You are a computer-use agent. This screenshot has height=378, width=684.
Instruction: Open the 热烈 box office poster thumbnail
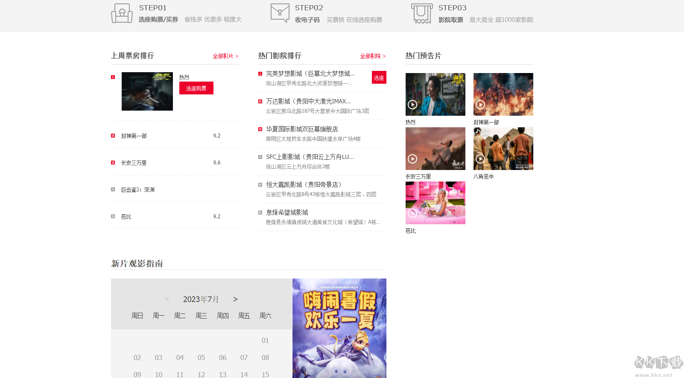click(147, 91)
